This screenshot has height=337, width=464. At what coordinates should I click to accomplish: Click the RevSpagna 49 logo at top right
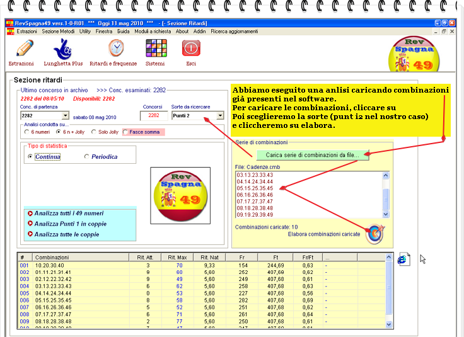(x=414, y=54)
